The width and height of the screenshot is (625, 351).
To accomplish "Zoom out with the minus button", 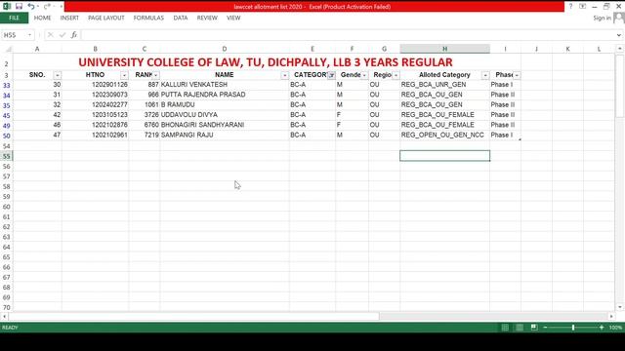I will (545, 328).
